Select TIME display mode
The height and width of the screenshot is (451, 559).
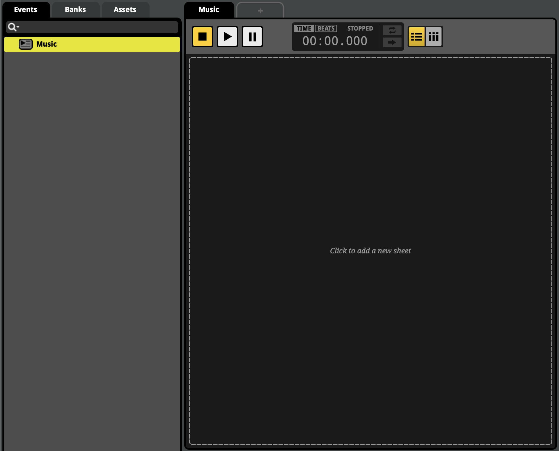(x=304, y=28)
